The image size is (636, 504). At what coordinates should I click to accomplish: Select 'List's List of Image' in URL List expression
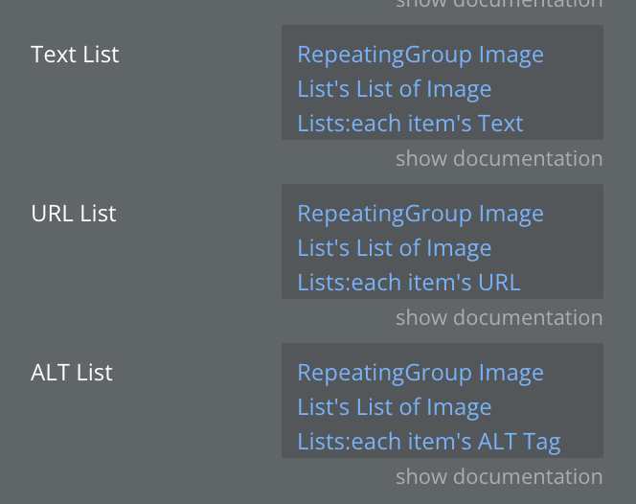tap(394, 248)
